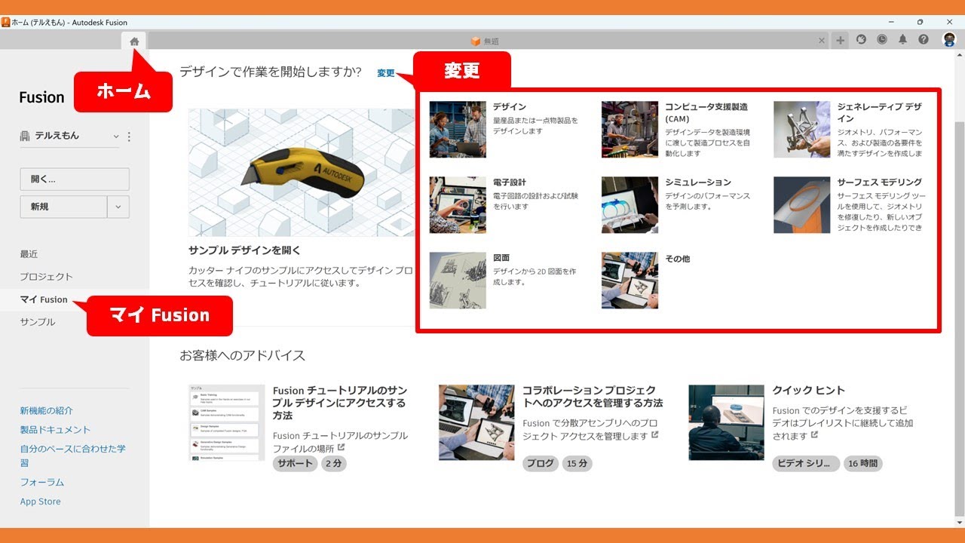The width and height of the screenshot is (965, 543).
Task: Click the ビデオ シリ... tag
Action: 806,464
